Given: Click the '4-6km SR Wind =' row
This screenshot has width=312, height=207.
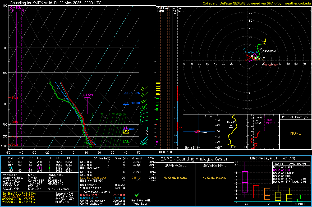Looking at the screenshot, I should click(x=103, y=188).
